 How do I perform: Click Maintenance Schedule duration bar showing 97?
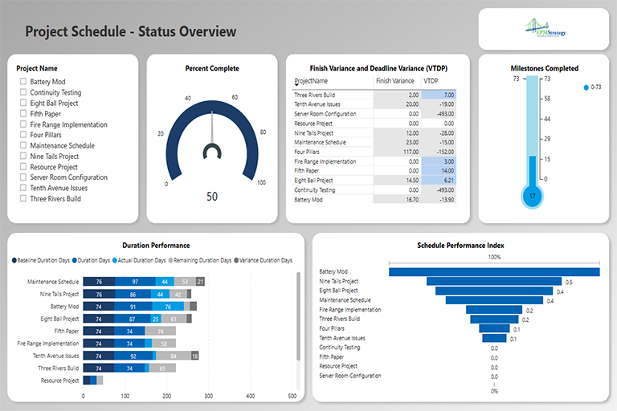135,282
